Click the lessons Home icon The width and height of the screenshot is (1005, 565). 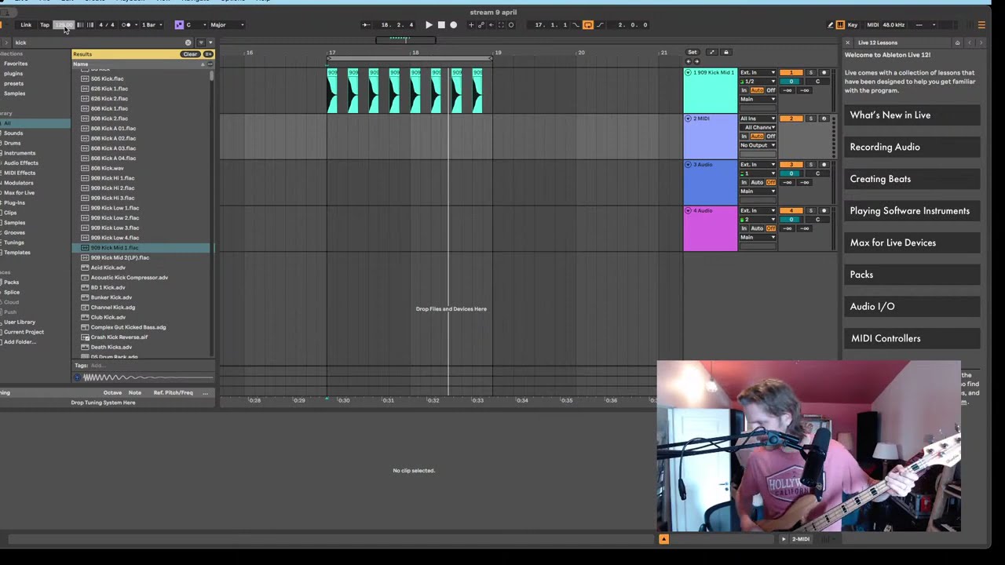pos(957,42)
